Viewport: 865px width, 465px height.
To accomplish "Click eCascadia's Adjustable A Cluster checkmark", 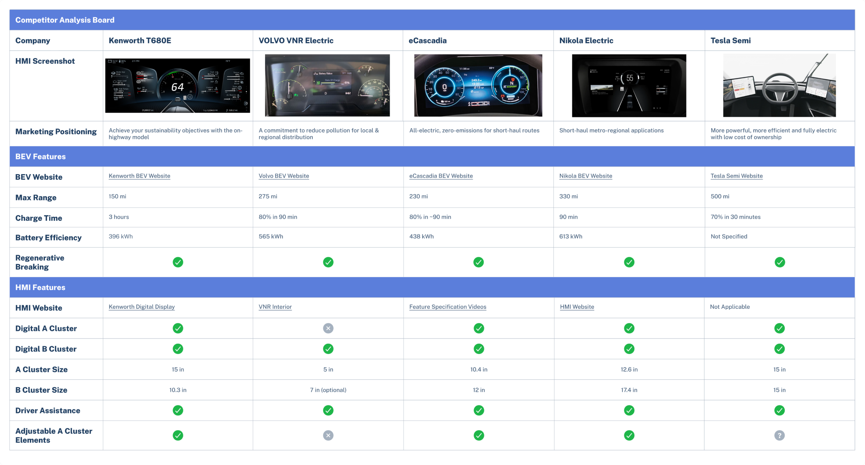I will pos(479,435).
